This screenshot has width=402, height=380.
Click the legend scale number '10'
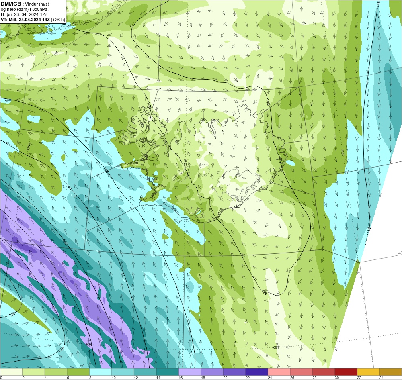click(x=114, y=378)
